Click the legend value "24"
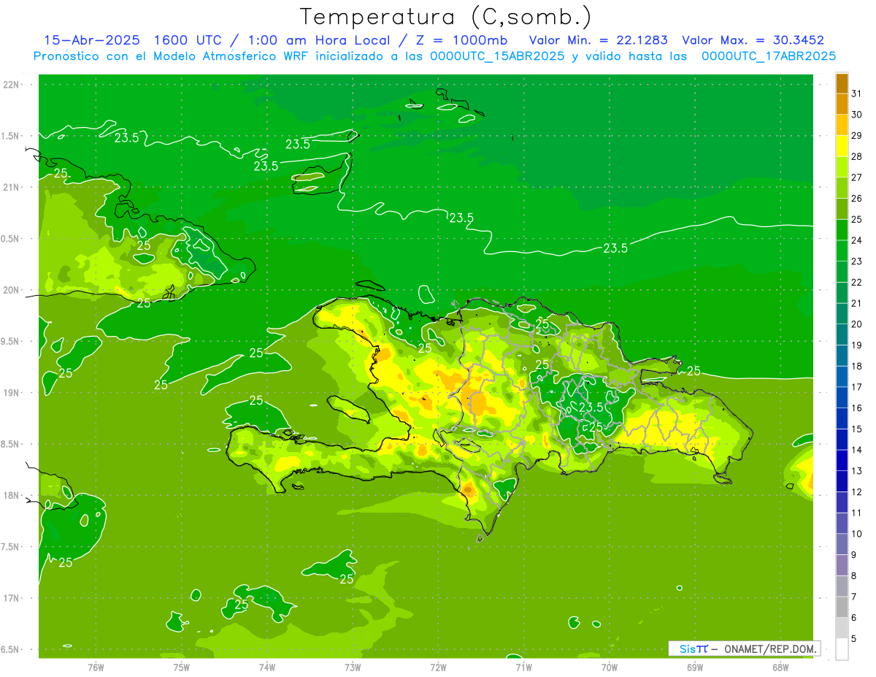 point(856,240)
